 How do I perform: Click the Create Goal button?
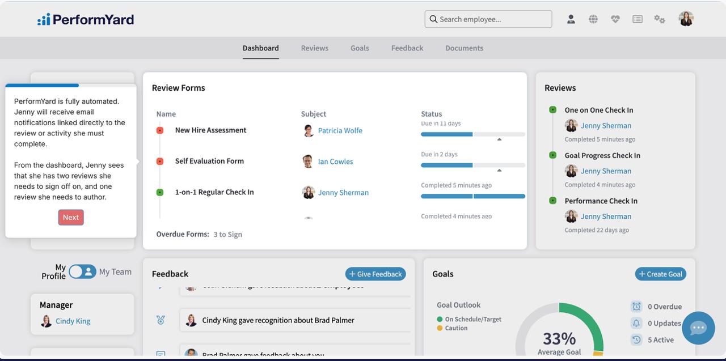661,274
